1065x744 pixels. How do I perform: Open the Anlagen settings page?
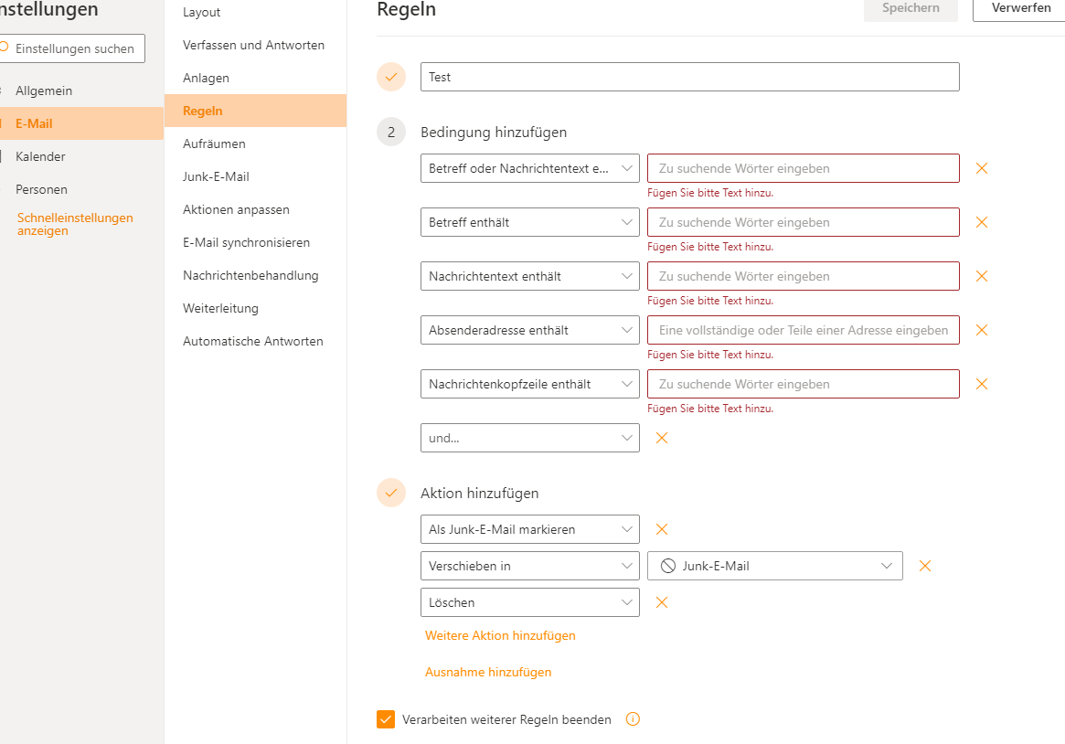pos(255,78)
